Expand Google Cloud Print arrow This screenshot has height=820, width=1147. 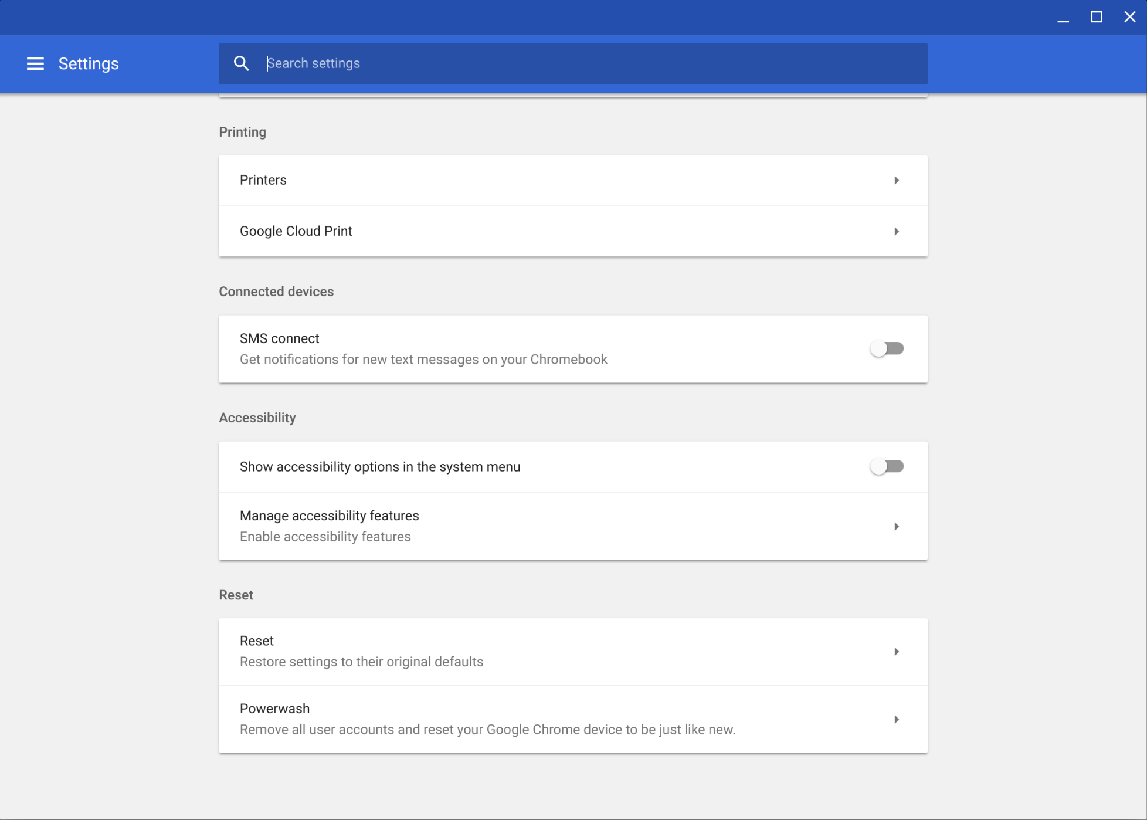(896, 232)
